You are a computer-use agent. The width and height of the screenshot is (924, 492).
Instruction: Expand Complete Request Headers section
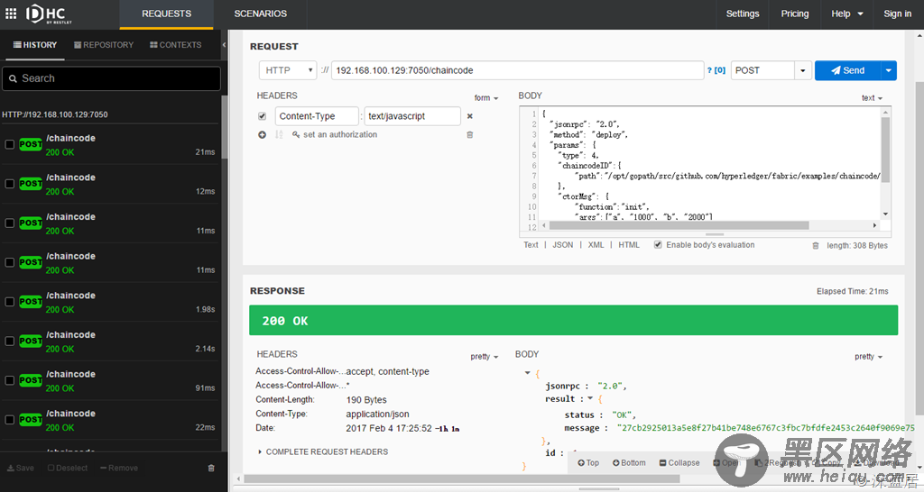pyautogui.click(x=322, y=451)
